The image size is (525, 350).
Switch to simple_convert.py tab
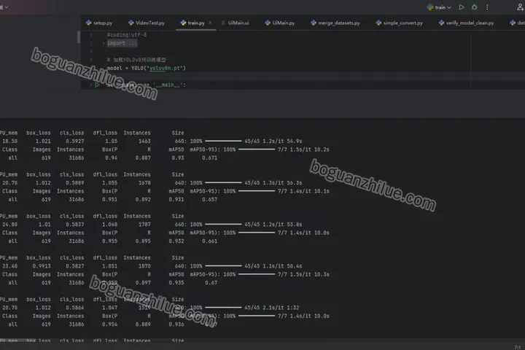[x=400, y=23]
